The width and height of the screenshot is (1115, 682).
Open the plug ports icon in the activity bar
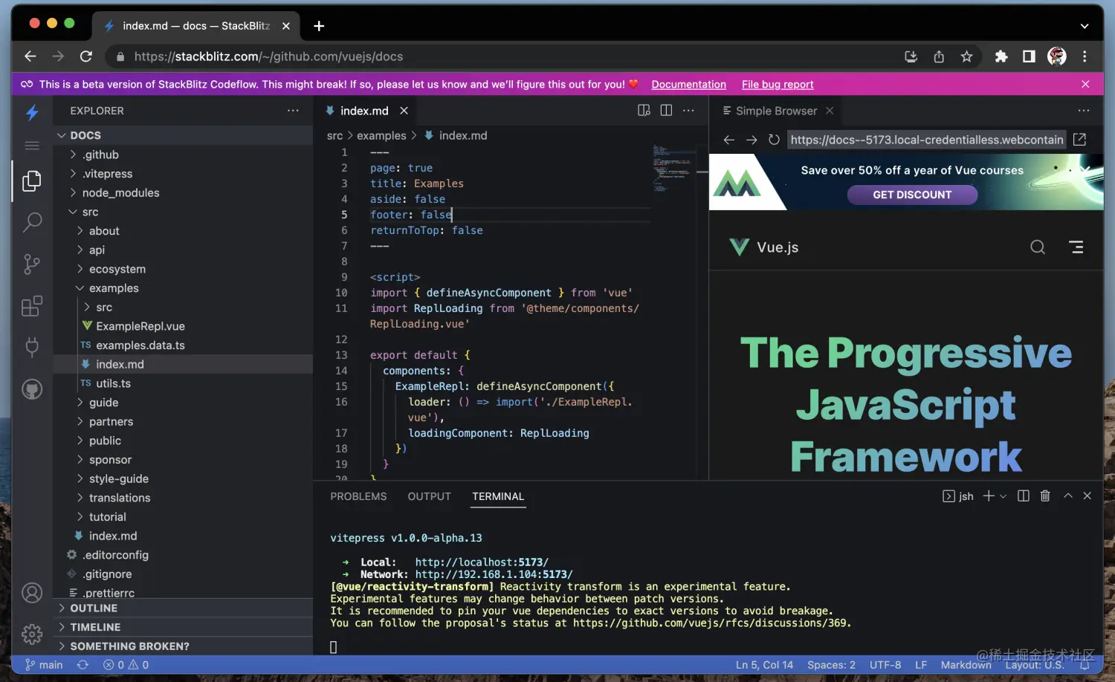(32, 347)
